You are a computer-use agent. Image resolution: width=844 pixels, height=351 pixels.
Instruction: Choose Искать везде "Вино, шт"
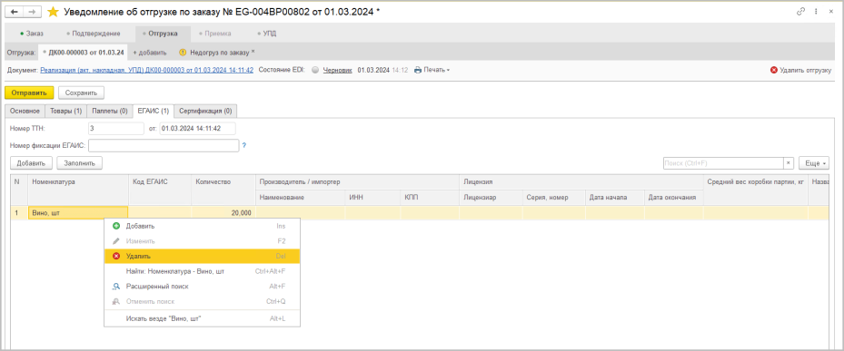coord(202,318)
